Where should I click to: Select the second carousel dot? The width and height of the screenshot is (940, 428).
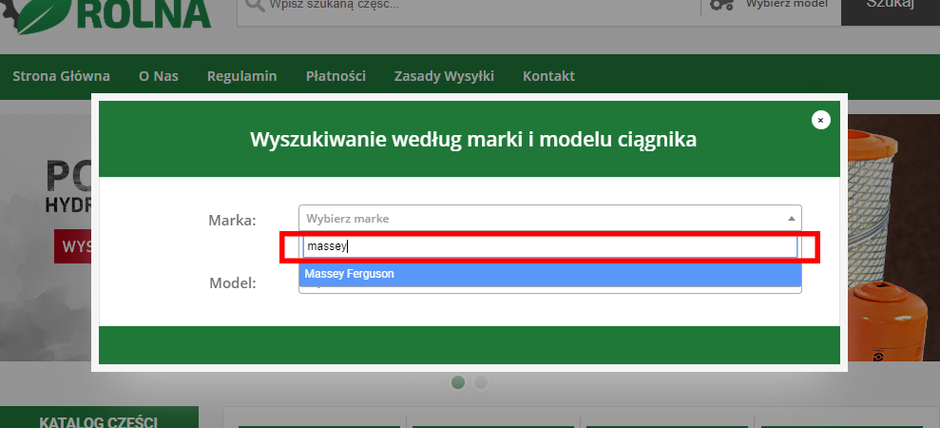point(481,382)
